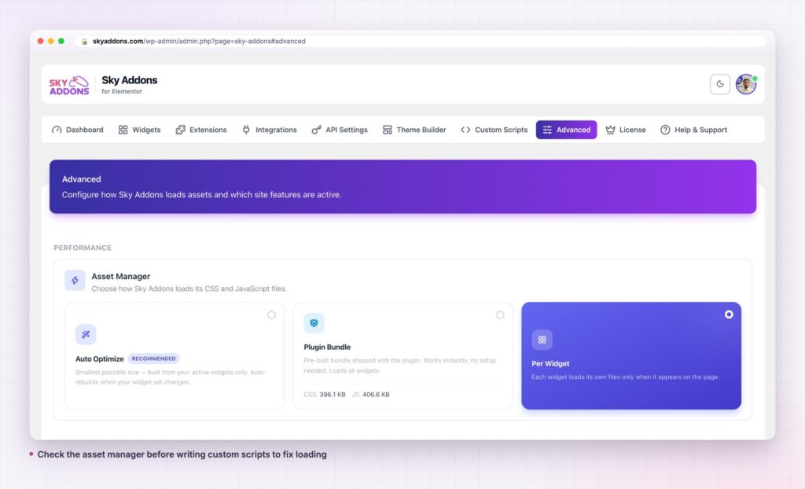Select the Advanced tab
The image size is (805, 489).
click(x=566, y=130)
